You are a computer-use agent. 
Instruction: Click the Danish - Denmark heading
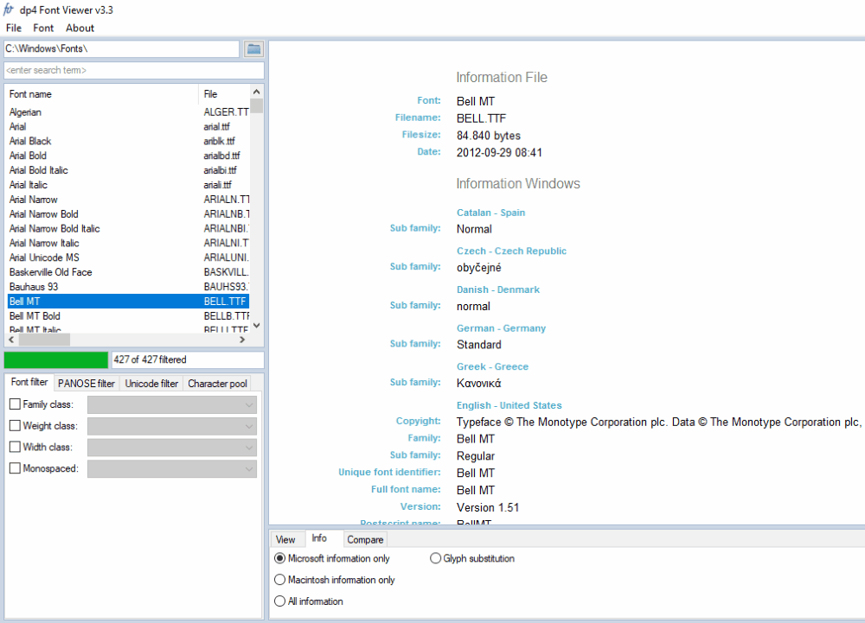pyautogui.click(x=498, y=289)
